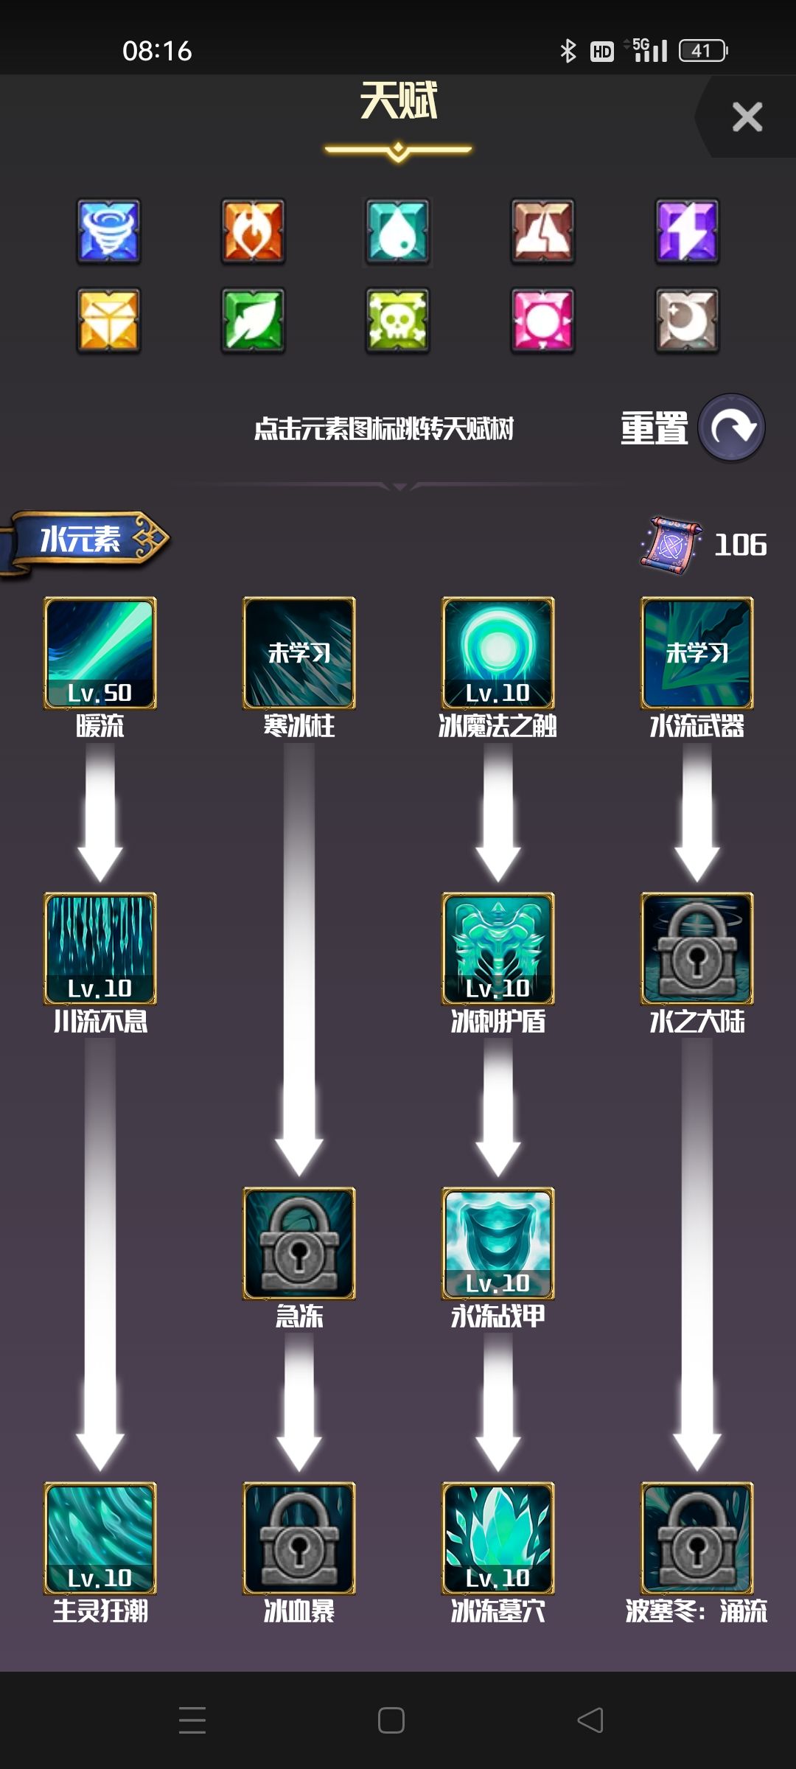Screen dimensions: 796x1769
Task: Tap the golden crystal element icon
Action: [x=109, y=321]
